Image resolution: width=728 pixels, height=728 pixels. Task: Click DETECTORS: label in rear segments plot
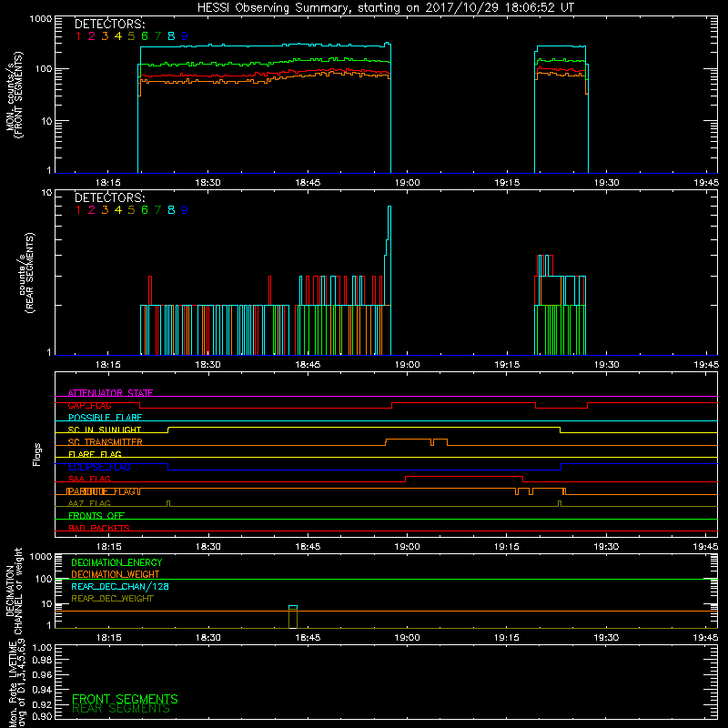click(110, 198)
